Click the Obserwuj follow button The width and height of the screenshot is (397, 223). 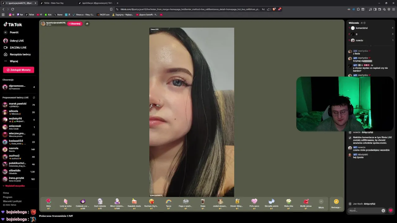[74, 24]
